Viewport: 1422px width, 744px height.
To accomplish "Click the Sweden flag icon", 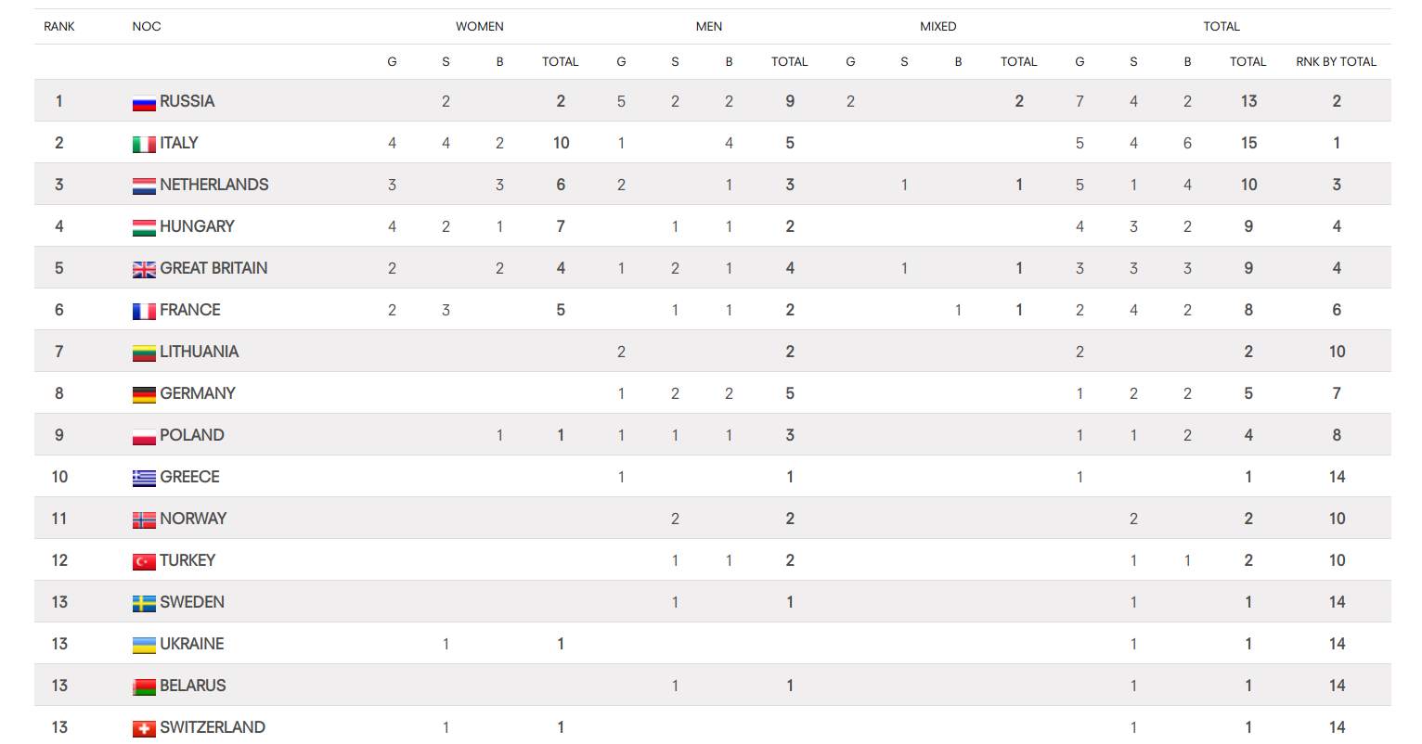I will [x=144, y=604].
